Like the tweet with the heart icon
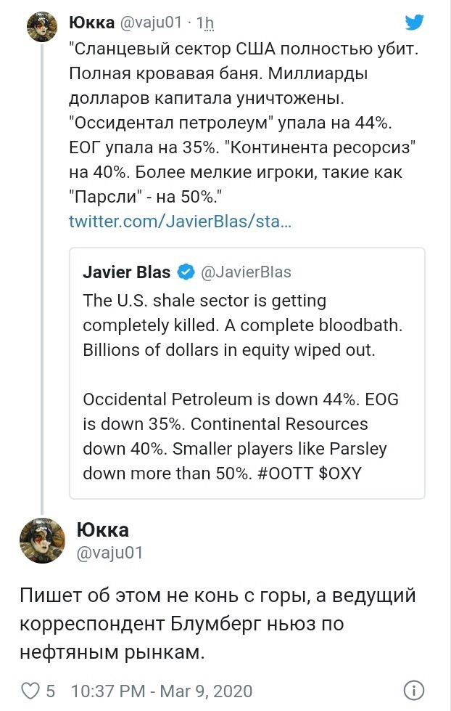 pyautogui.click(x=30, y=691)
